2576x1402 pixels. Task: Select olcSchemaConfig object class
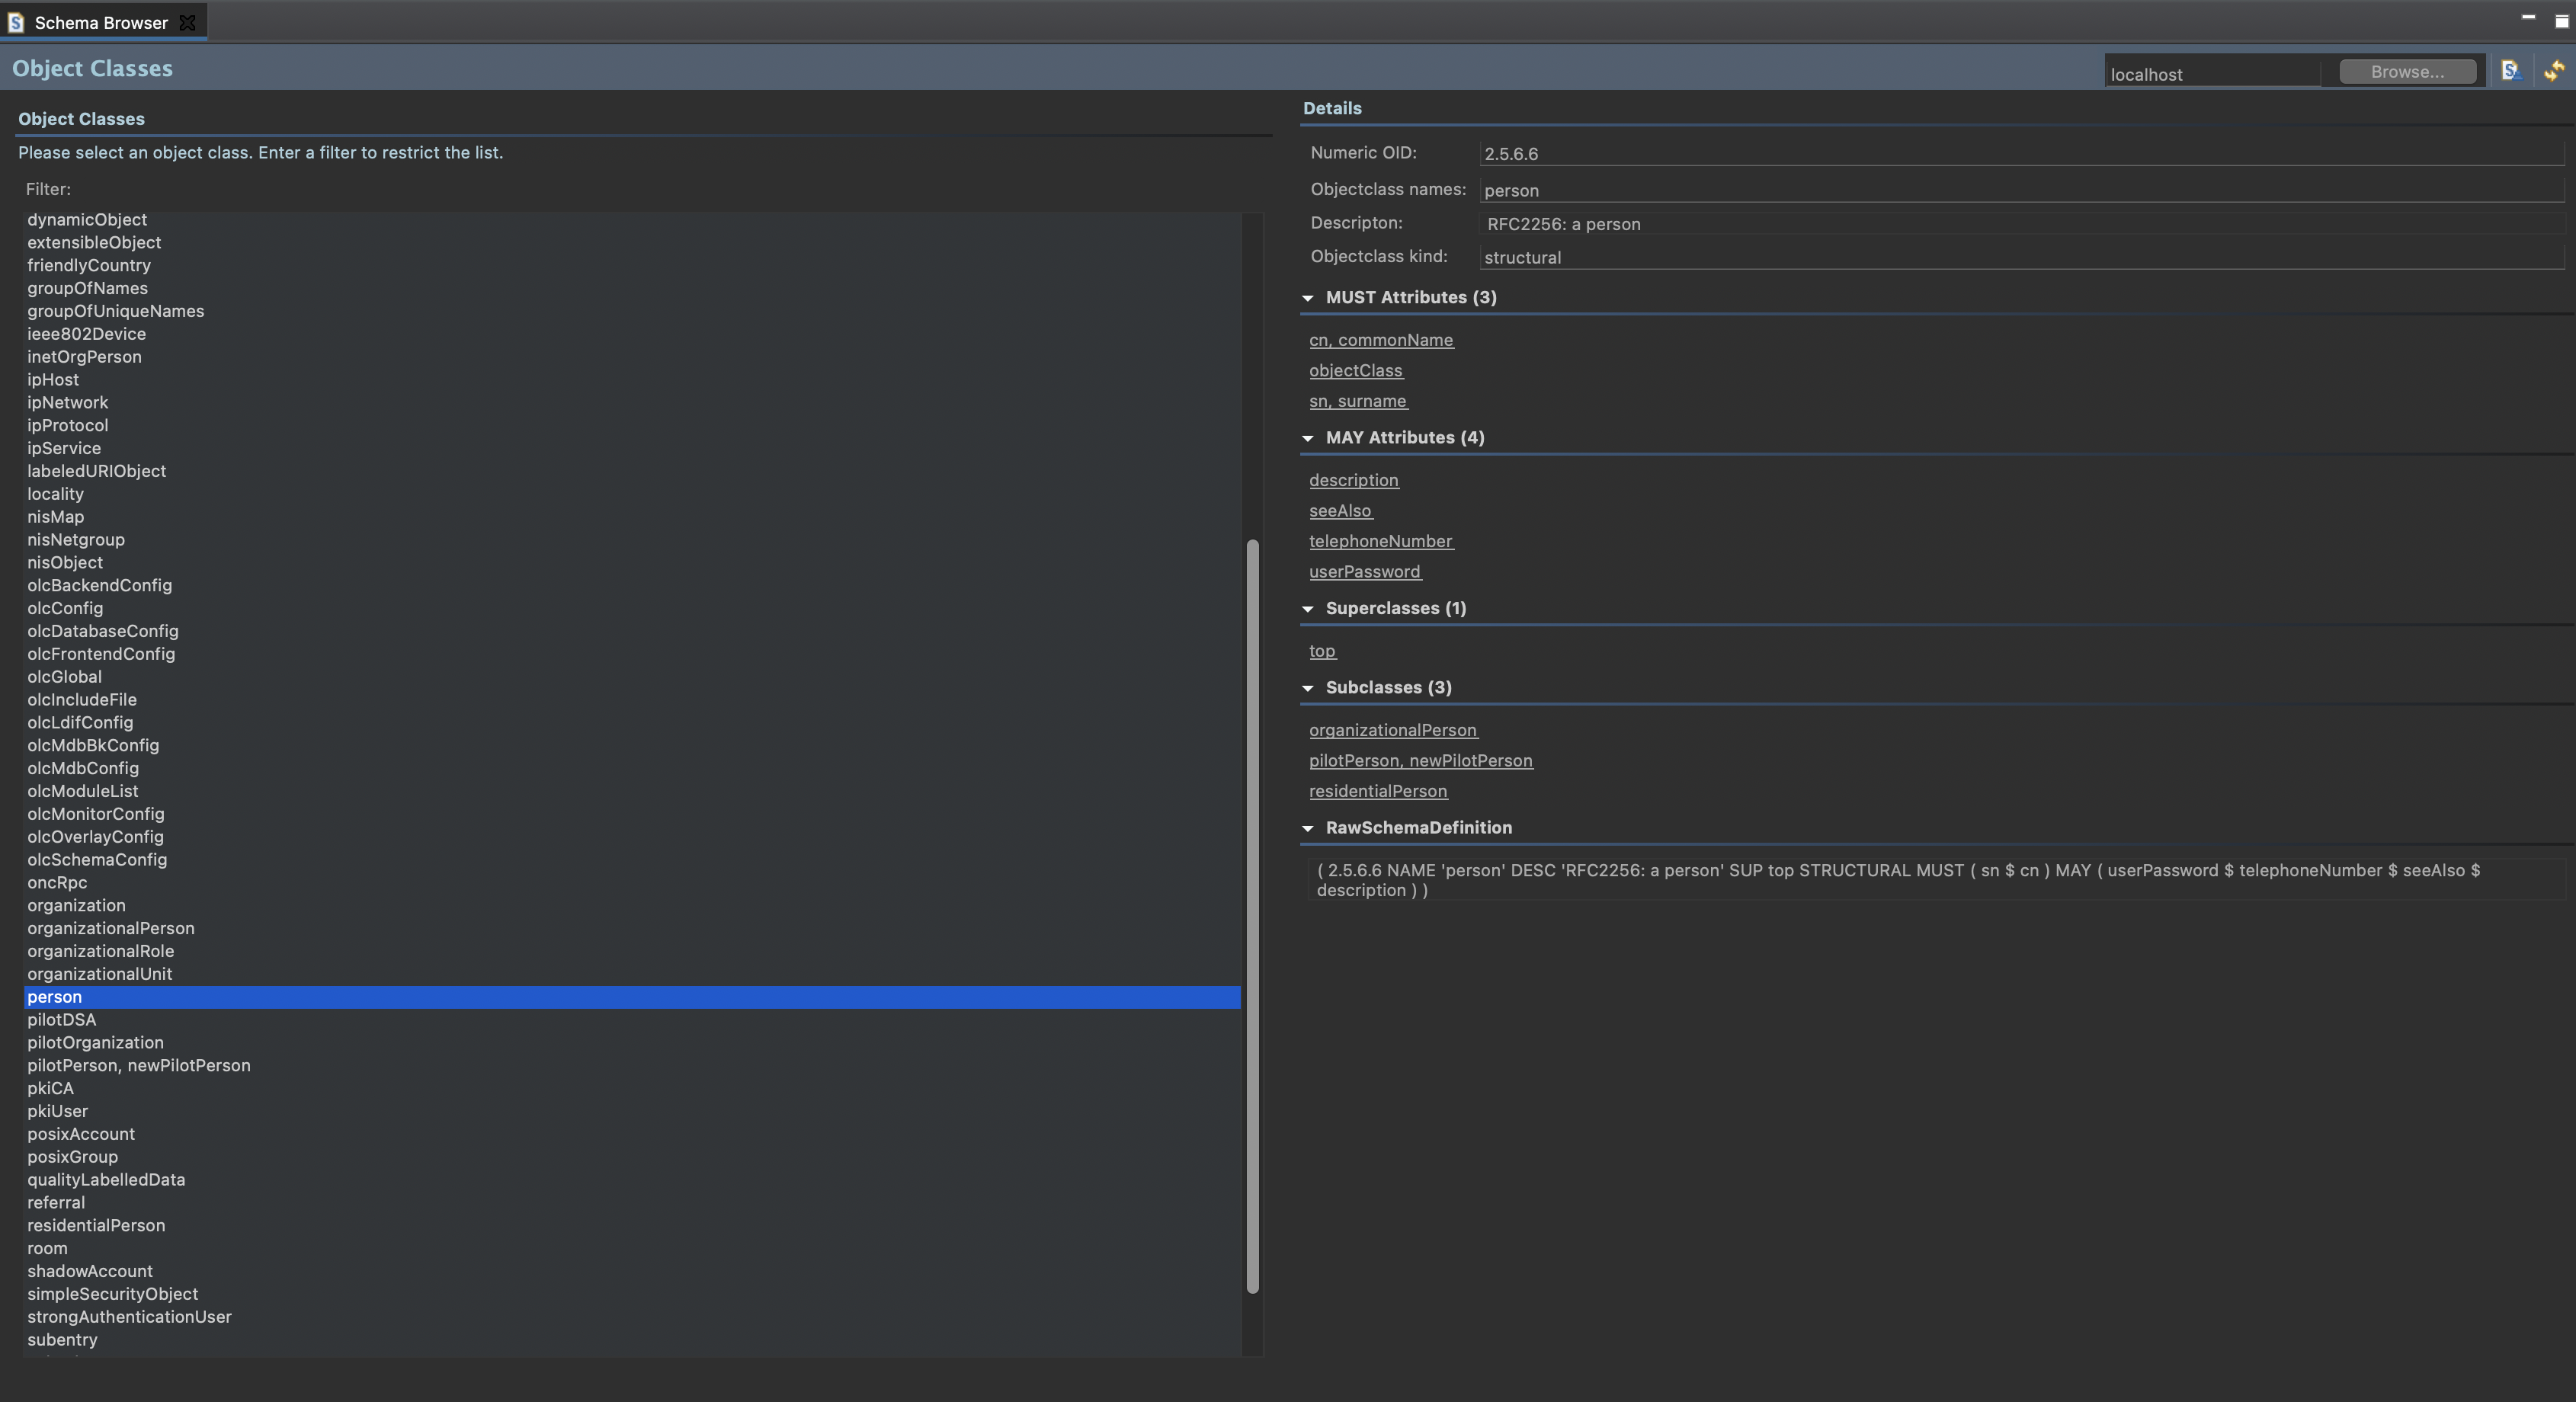pos(632,860)
